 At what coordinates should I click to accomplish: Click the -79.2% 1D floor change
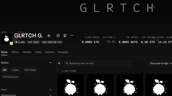tap(110, 42)
